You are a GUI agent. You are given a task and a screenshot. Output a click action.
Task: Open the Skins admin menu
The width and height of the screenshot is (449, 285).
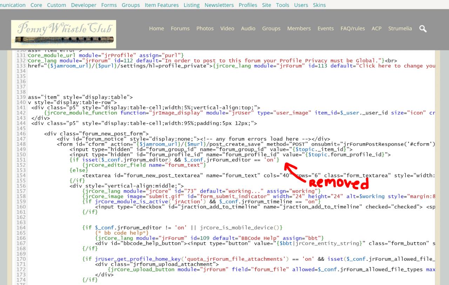tap(319, 5)
